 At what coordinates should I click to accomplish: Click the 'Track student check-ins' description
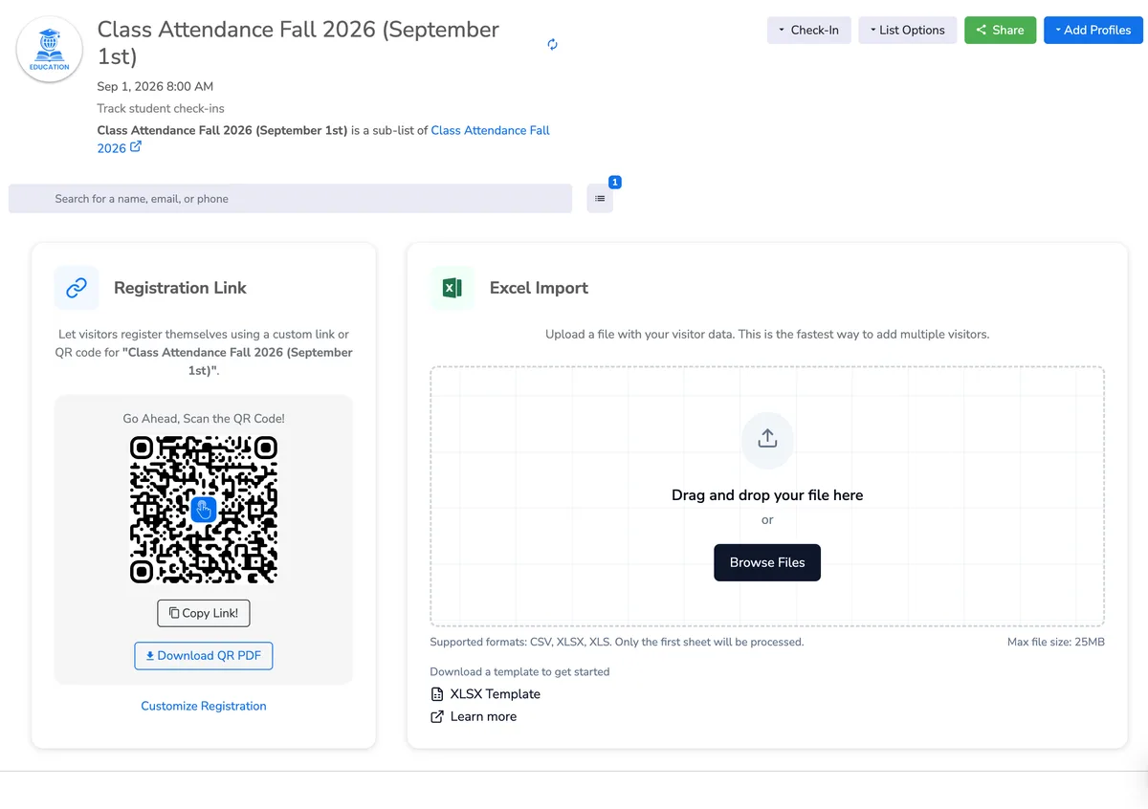[x=161, y=108]
